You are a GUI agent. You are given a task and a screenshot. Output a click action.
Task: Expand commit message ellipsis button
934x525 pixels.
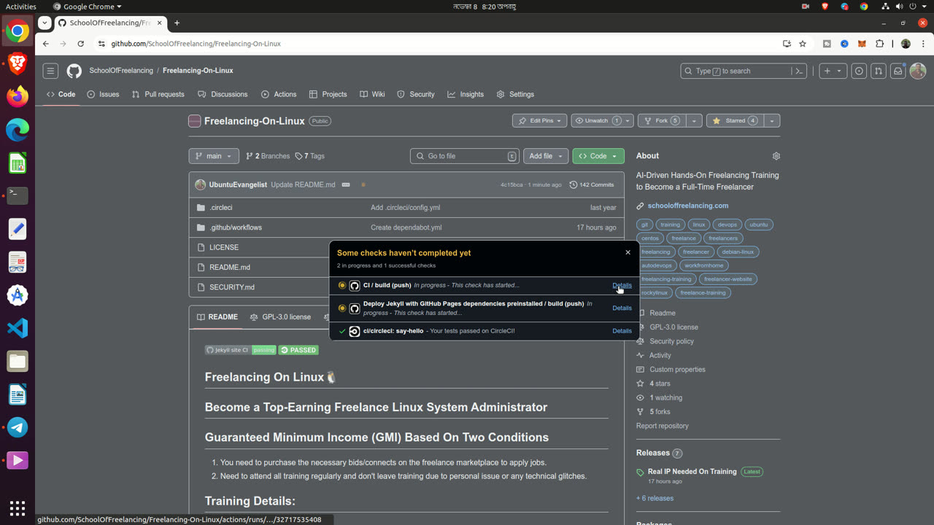(x=346, y=184)
